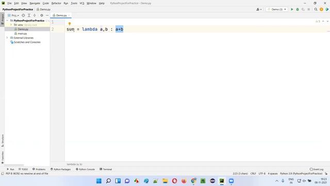Viewport: 330px width, 186px height.
Task: Click the Stop square icon
Action: 308,9
